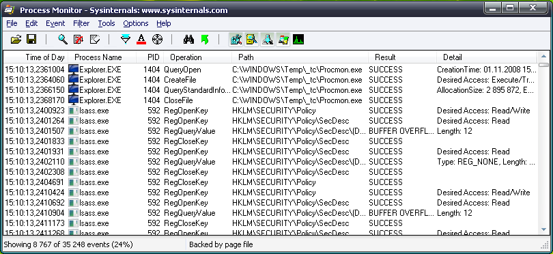Click the lsass.exe icon at 15:10:13,2401833
The width and height of the screenshot is (553, 254).
click(x=73, y=141)
